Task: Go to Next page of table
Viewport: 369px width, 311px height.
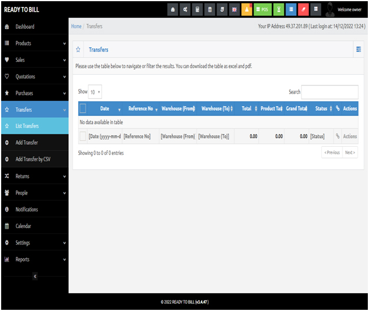Action: pyautogui.click(x=350, y=153)
